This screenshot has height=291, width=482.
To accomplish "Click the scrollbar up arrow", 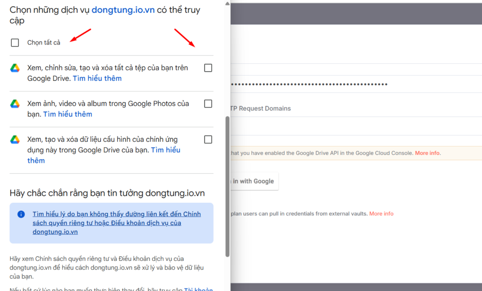I will 227,4.
